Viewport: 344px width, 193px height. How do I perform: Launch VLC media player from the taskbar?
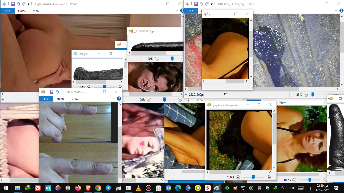[x=138, y=188]
